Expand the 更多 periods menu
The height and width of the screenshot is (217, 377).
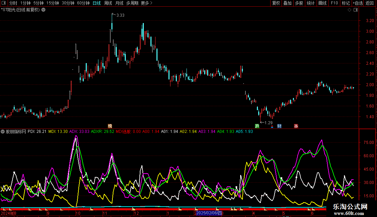pyautogui.click(x=146, y=3)
